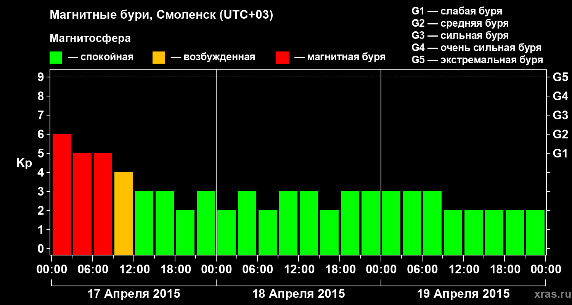This screenshot has width=572, height=305.
Task: Select the 'G1 — слабая буря' legend line
Action: [457, 11]
